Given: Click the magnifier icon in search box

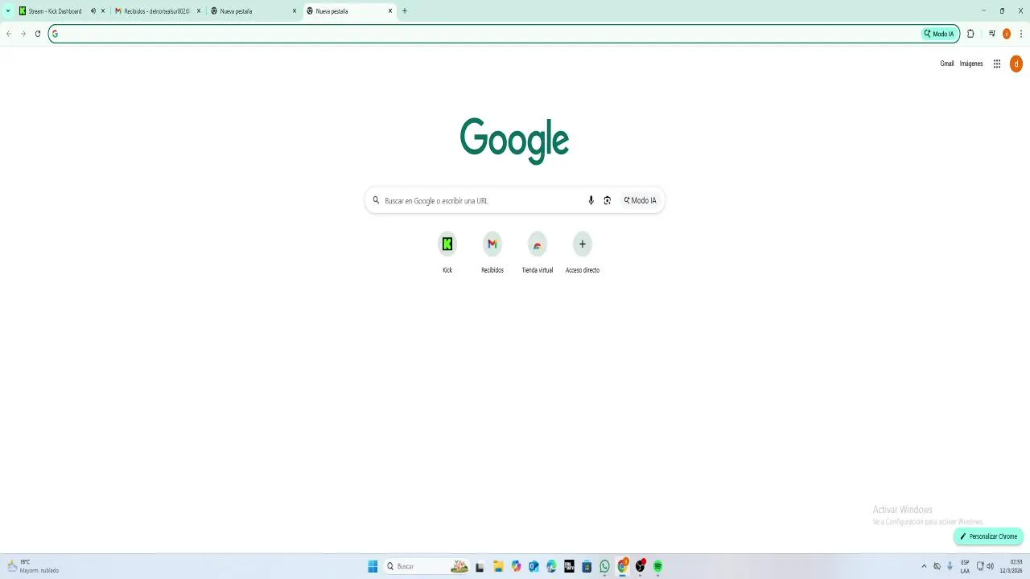Looking at the screenshot, I should 376,200.
